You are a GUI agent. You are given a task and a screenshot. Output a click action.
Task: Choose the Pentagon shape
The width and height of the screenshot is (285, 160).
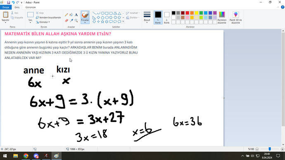[102, 18]
